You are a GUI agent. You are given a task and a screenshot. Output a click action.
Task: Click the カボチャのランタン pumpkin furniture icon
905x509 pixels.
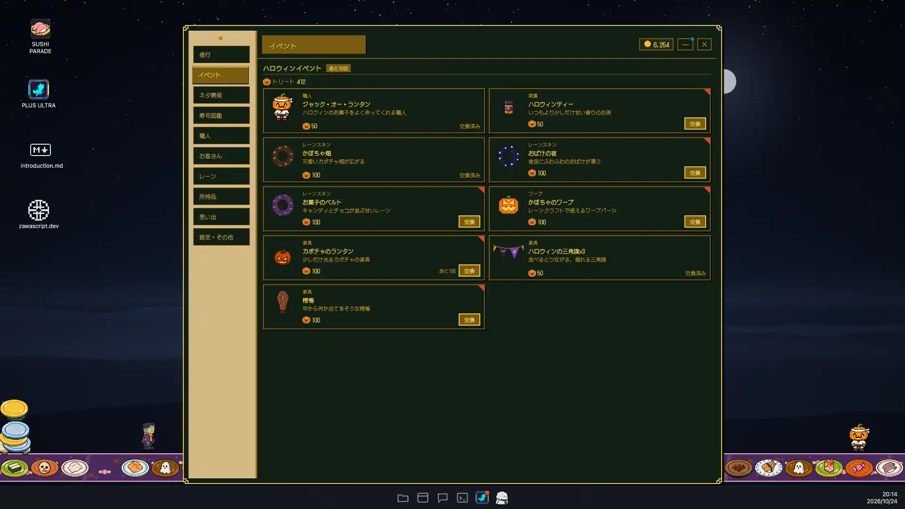tap(282, 257)
